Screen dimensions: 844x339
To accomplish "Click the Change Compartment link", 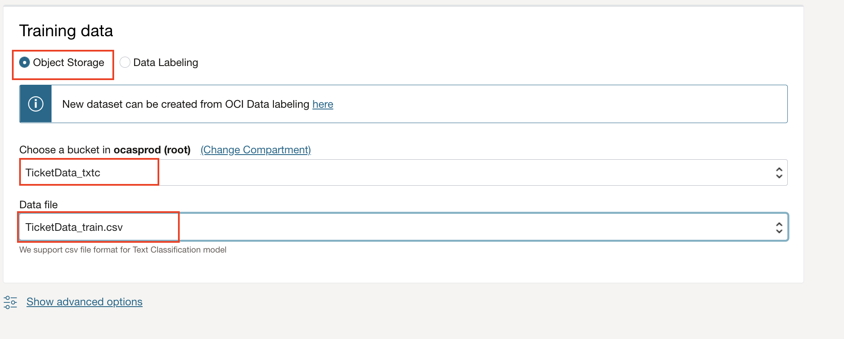I will [255, 150].
